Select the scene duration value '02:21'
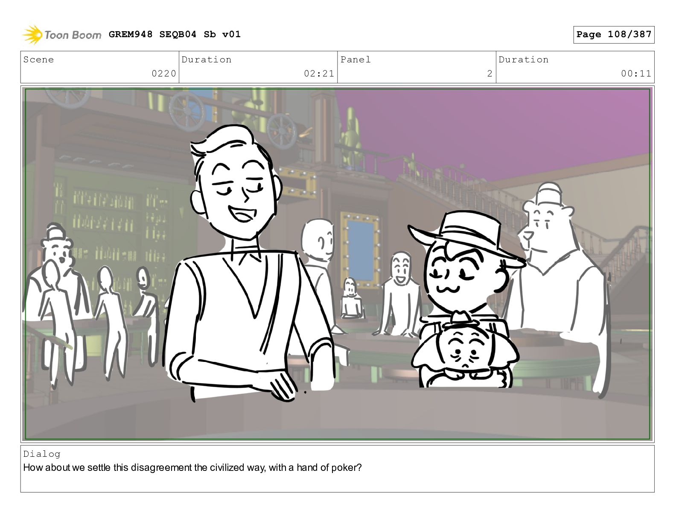Viewport: 676px width, 523px height. 319,73
